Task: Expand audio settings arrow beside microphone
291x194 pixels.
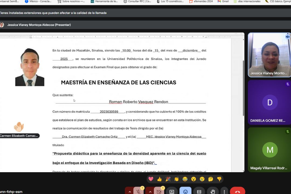Action: point(130,191)
